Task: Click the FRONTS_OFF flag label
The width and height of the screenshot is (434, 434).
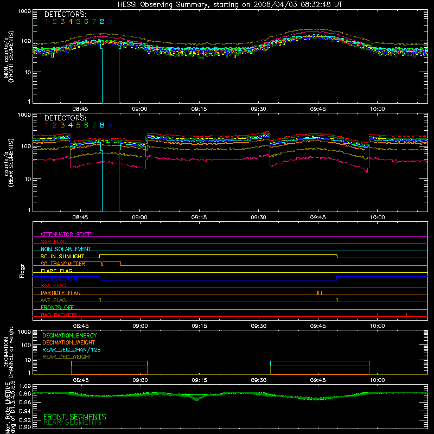Action: (x=58, y=307)
